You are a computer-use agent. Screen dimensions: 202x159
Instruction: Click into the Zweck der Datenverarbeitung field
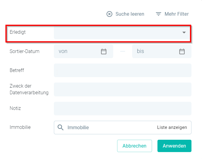tap(123, 89)
